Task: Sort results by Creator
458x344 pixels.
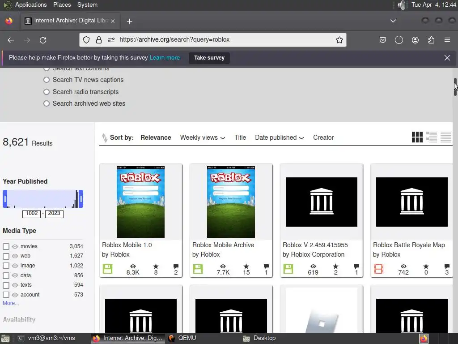Action: (323, 138)
